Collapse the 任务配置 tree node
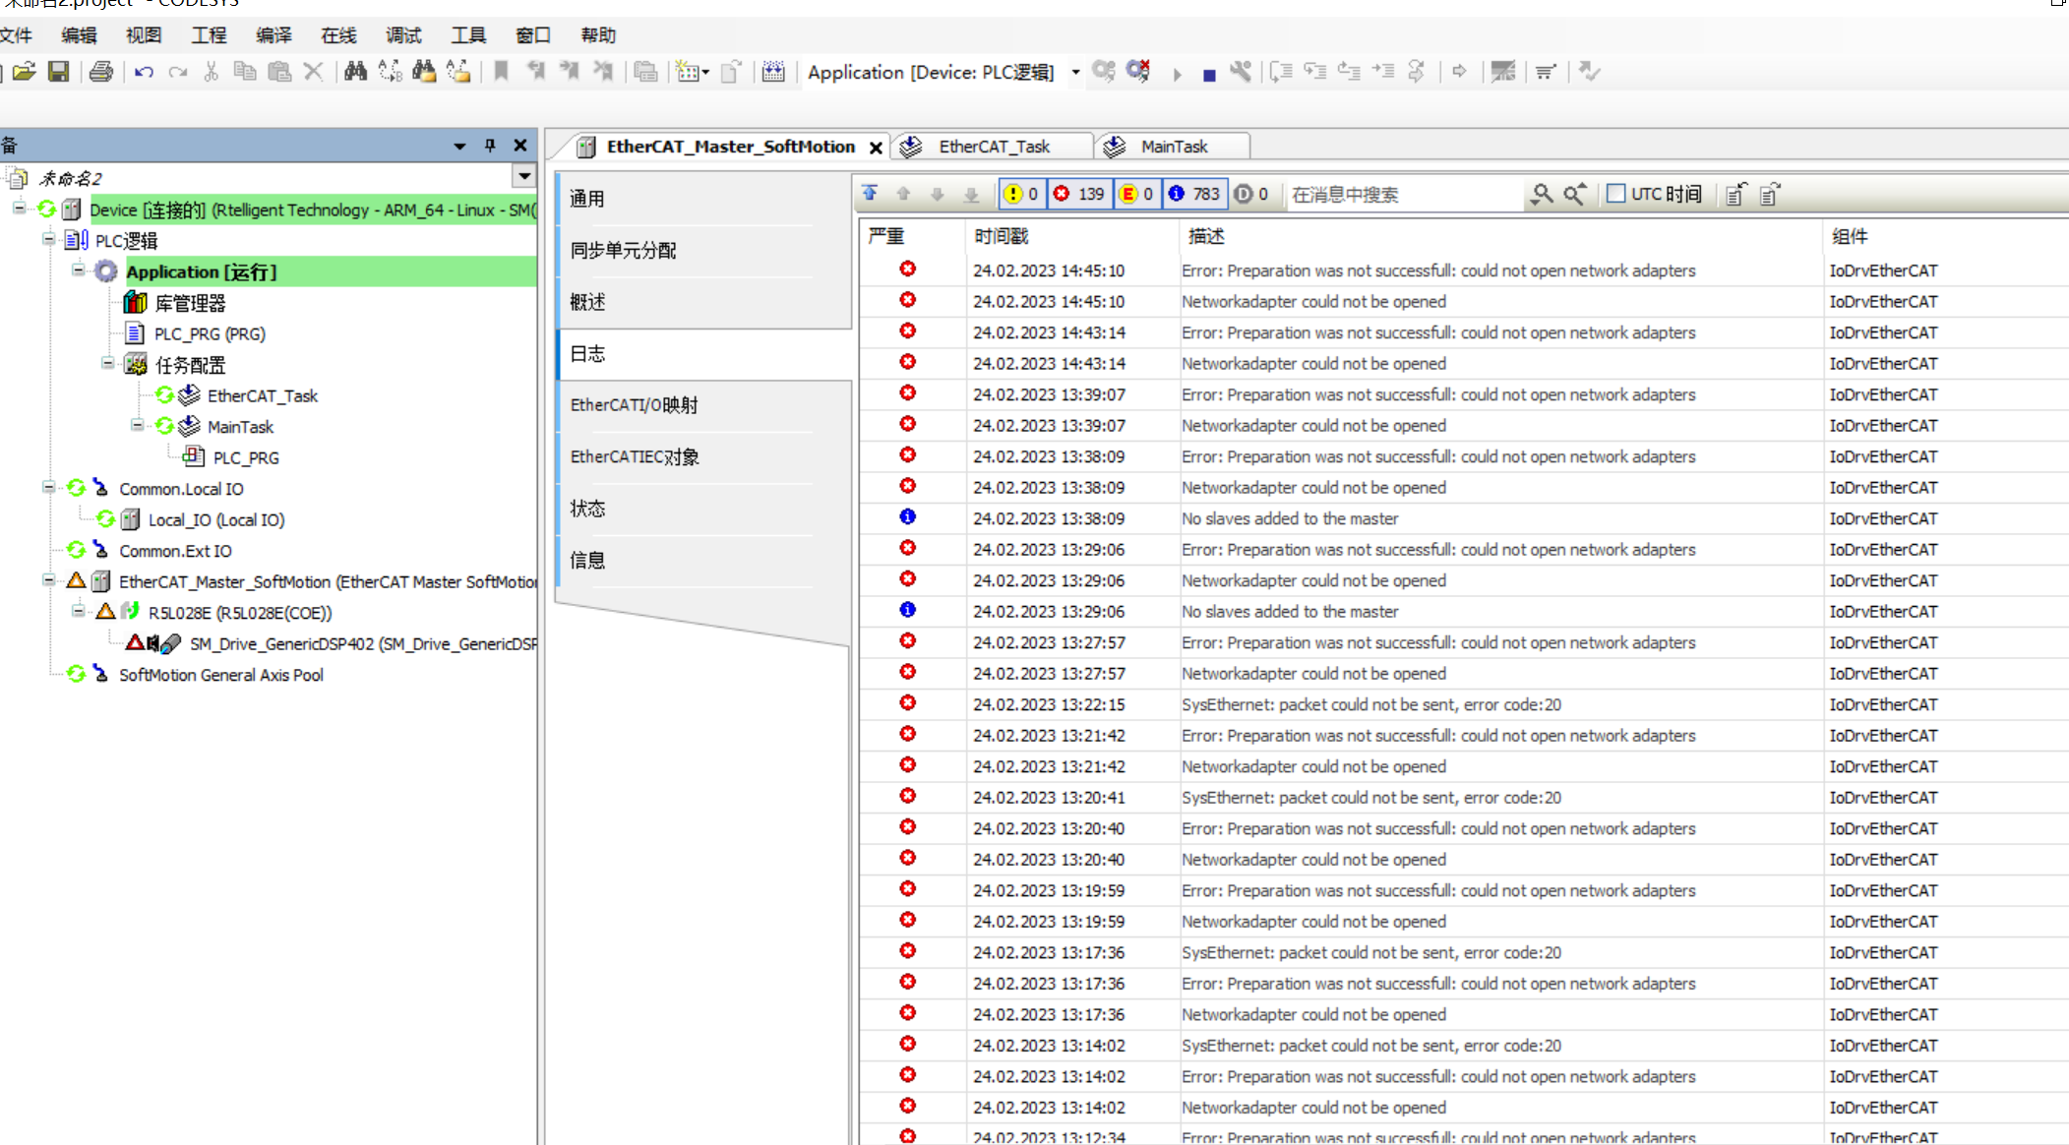The height and width of the screenshot is (1145, 2069). 108,364
